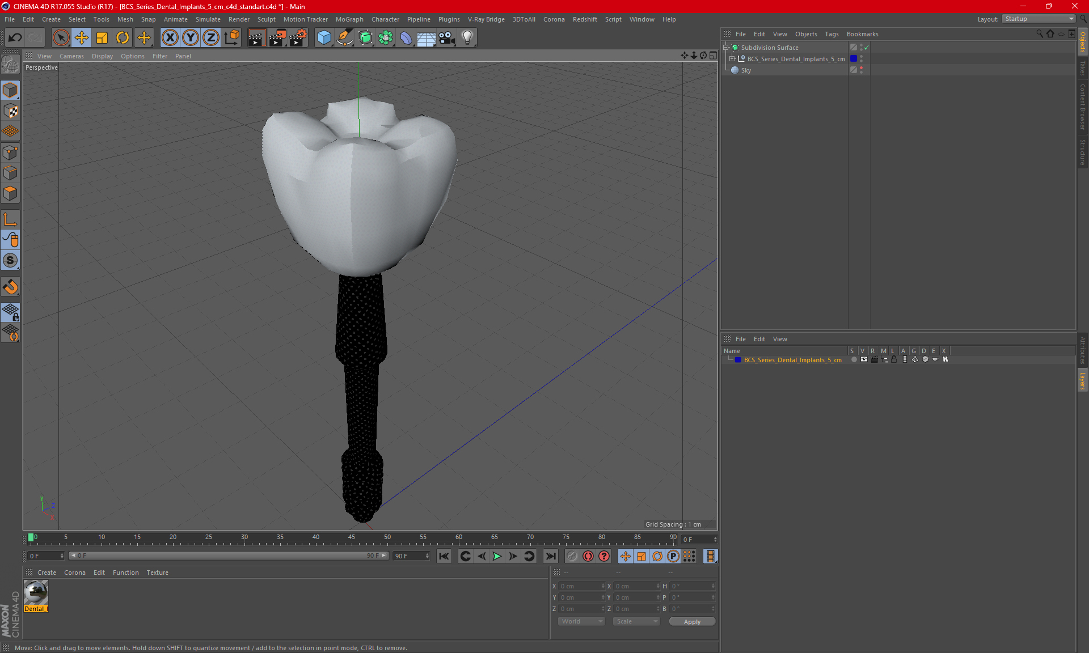Screen dimensions: 1089x653
Task: Toggle coordinate system icon
Action: (231, 37)
